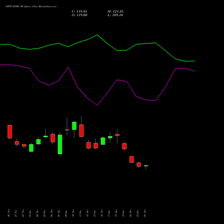
Task: Click the "16 Dec" date label
Action: point(102,213)
